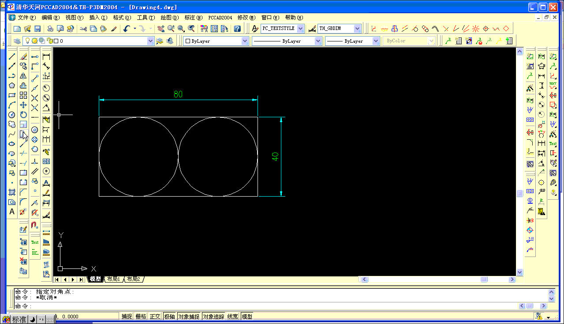The image size is (564, 324).
Task: Select the Erase tool
Action: coord(23,56)
